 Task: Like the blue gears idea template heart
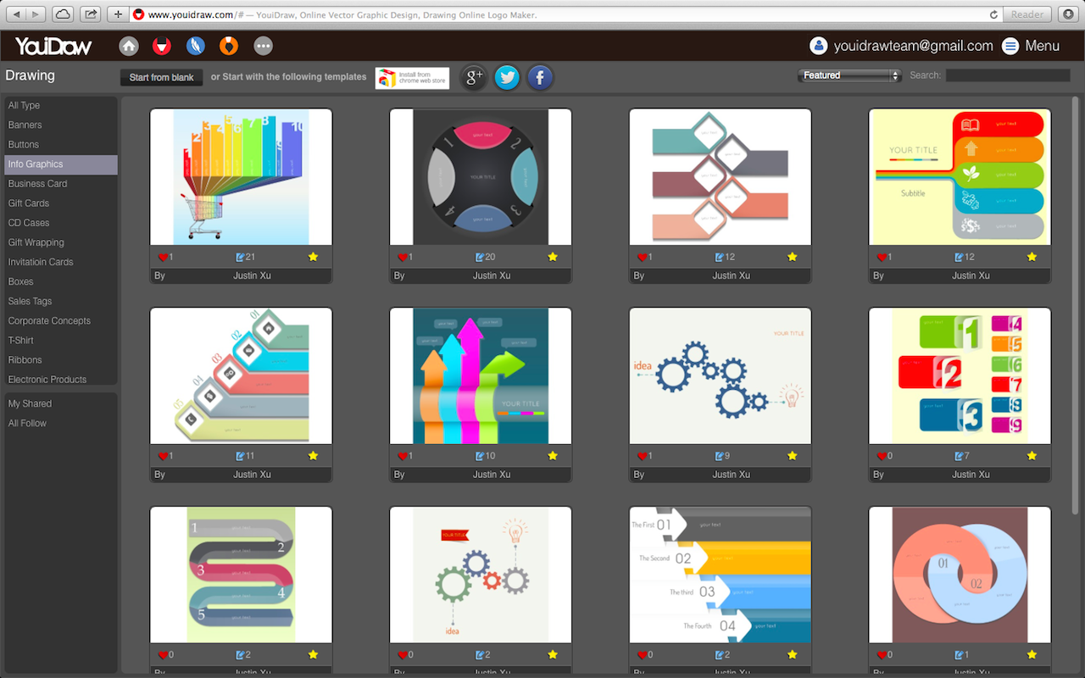643,456
